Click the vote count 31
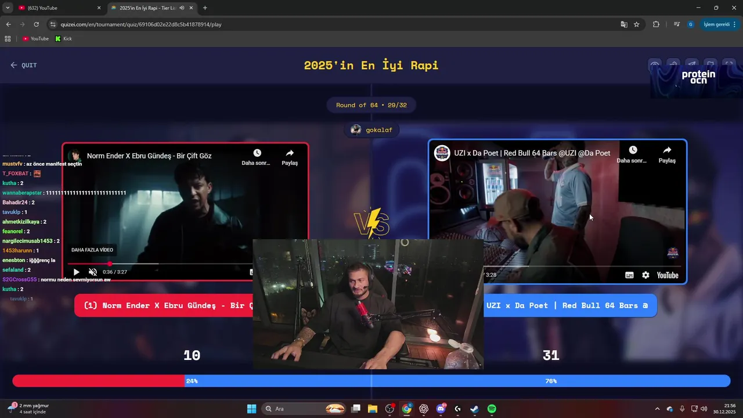This screenshot has width=743, height=418. point(551,355)
